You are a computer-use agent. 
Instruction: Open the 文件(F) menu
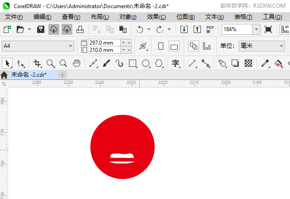click(14, 17)
